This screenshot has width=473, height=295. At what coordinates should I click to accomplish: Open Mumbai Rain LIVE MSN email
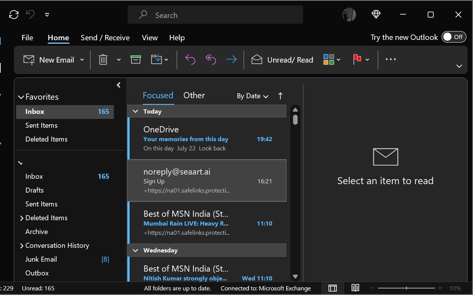(x=207, y=222)
